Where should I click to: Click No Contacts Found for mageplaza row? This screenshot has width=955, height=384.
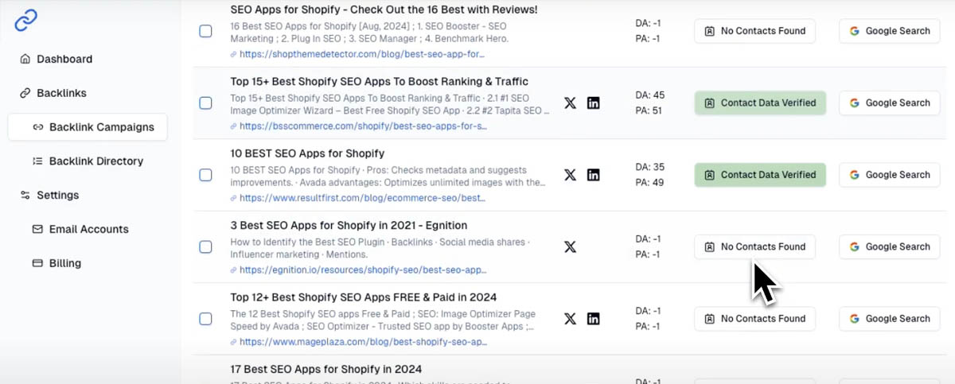point(755,319)
